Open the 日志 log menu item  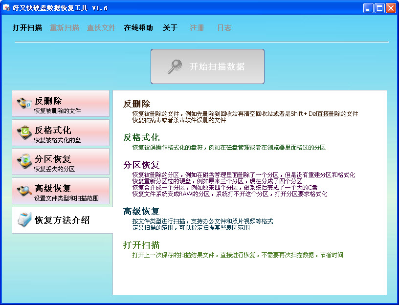click(x=224, y=28)
